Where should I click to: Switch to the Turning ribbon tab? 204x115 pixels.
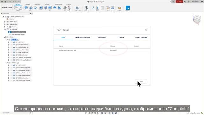click(28, 4)
